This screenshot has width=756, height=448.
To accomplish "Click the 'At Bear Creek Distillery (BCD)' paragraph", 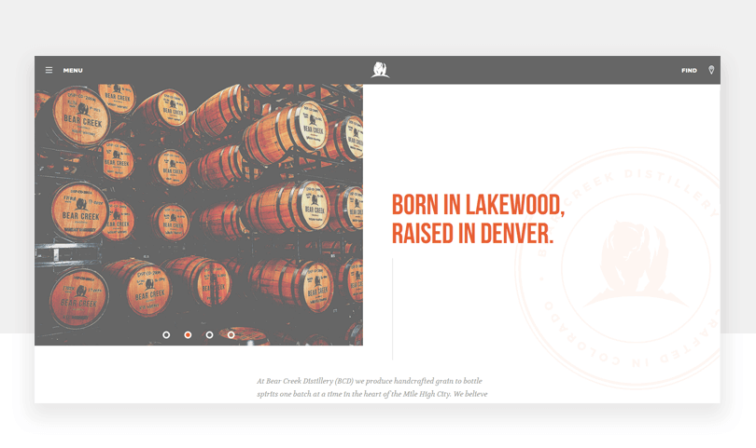I will [x=372, y=387].
